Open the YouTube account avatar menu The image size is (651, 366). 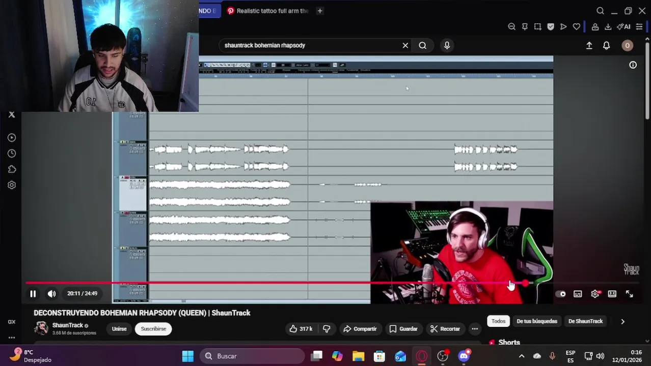(627, 45)
